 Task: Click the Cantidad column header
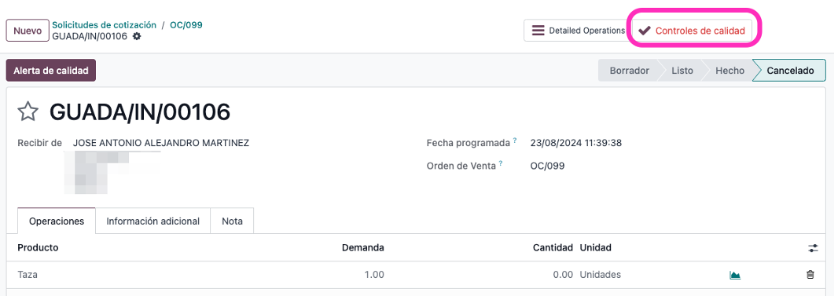coord(553,247)
